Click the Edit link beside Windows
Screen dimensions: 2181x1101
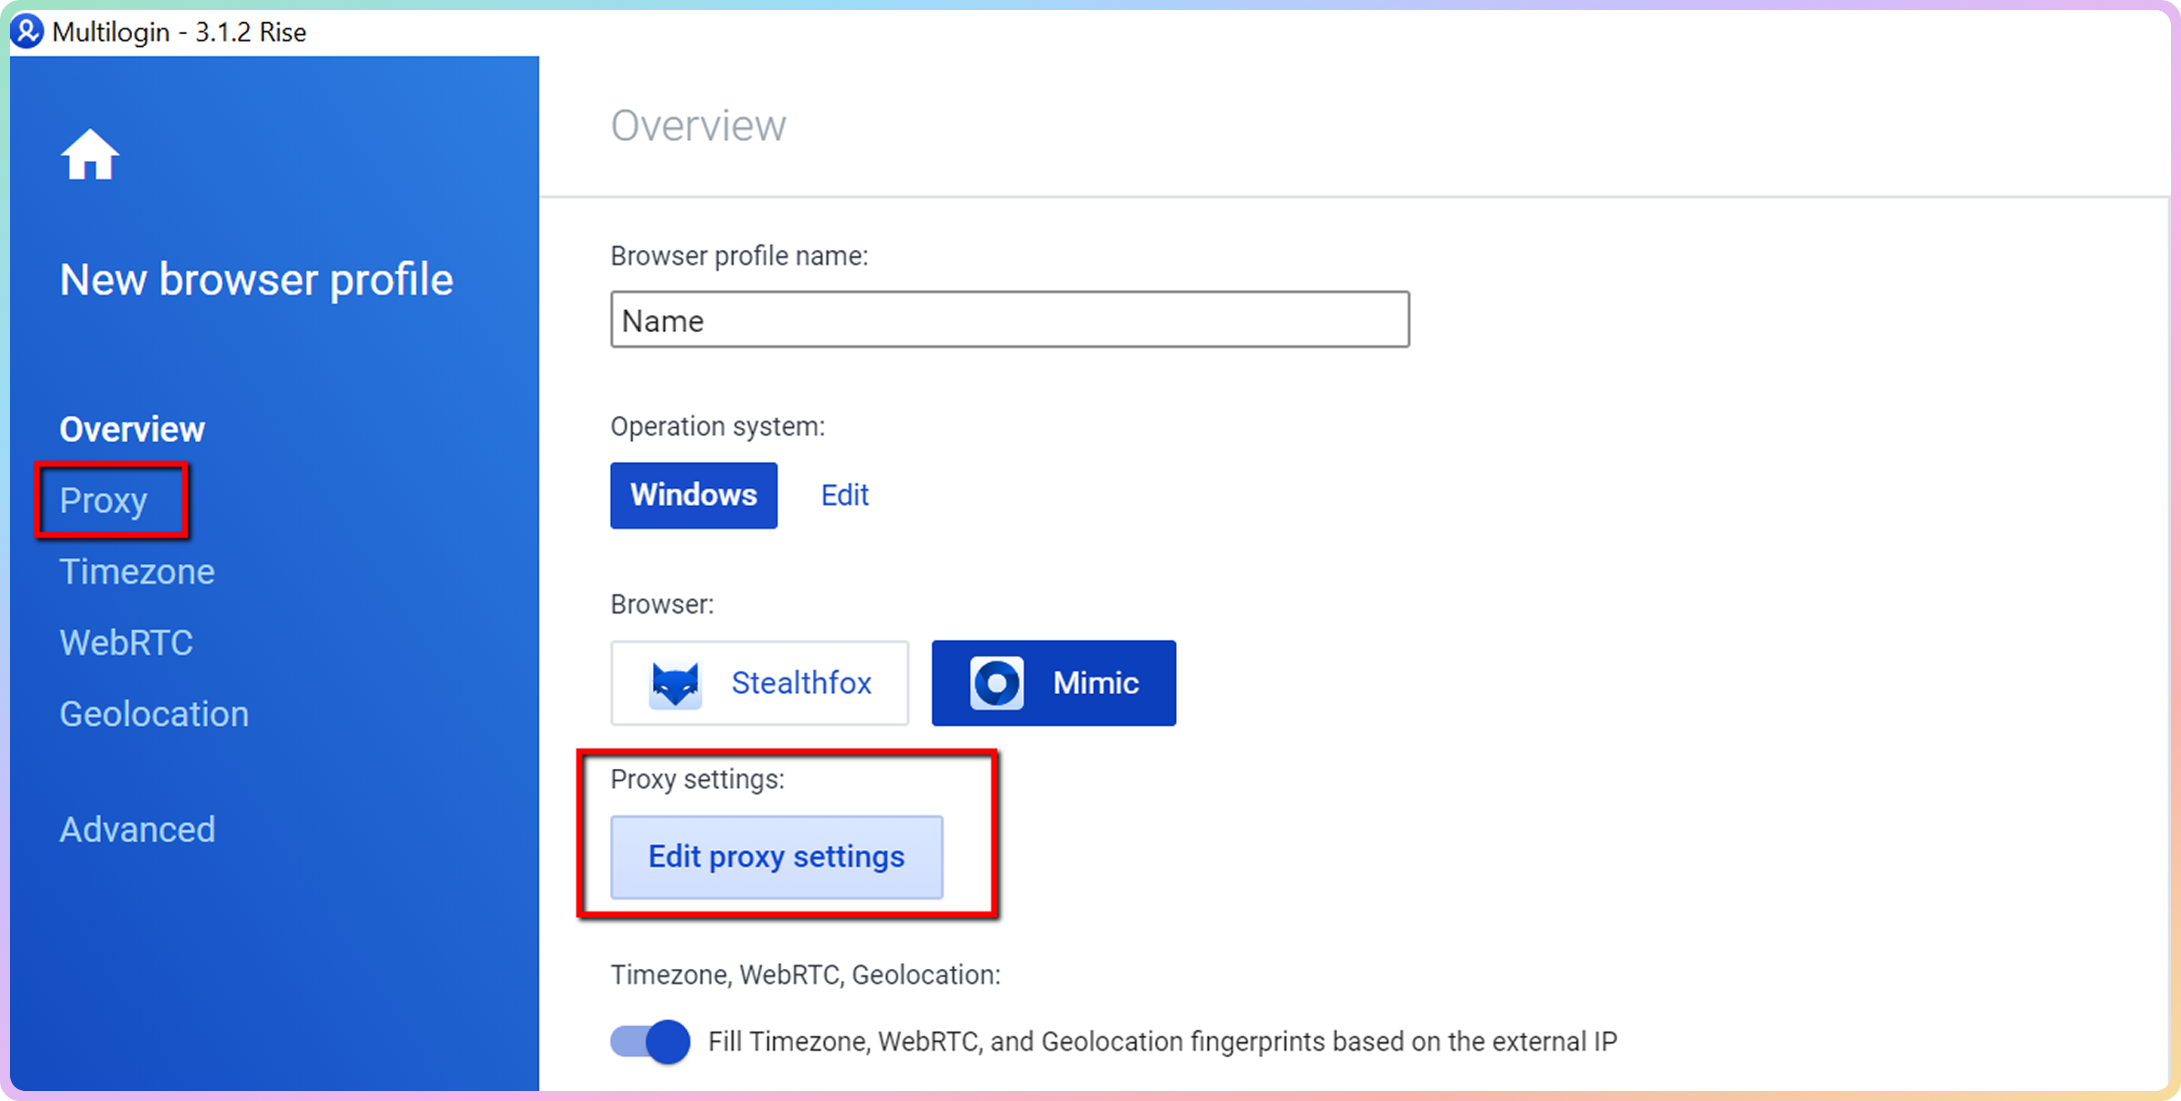pyautogui.click(x=844, y=495)
